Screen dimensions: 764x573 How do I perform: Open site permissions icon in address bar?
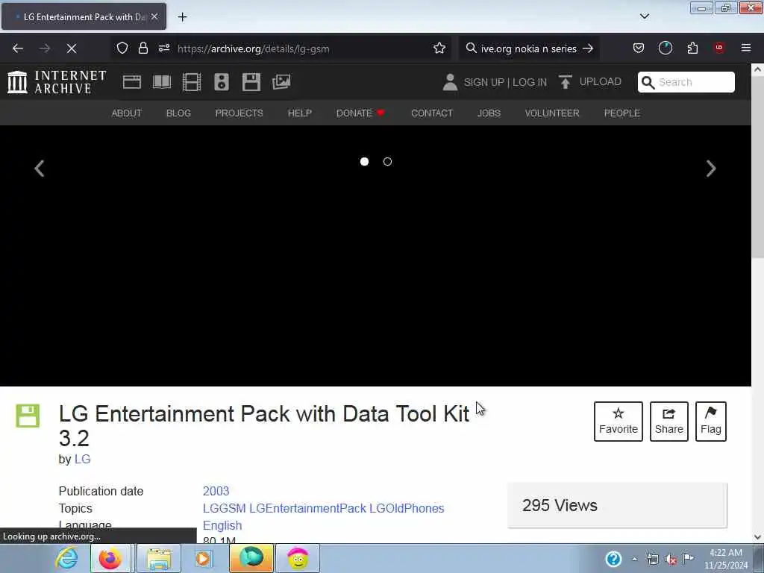pyautogui.click(x=163, y=48)
